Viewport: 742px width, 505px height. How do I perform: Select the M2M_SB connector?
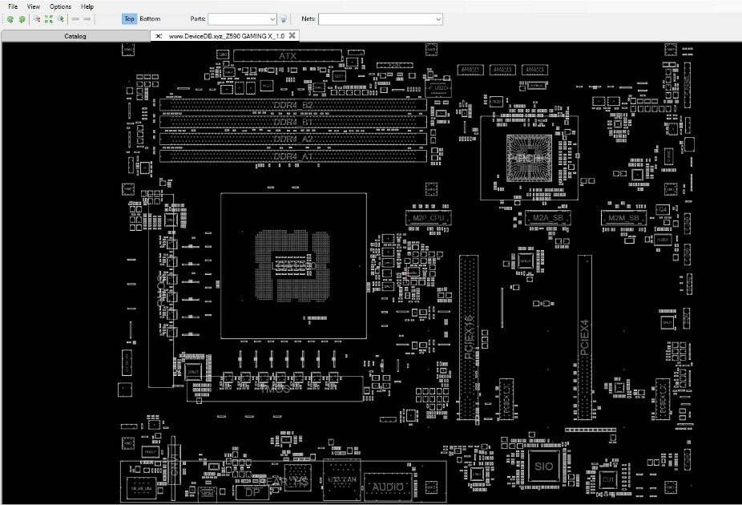(623, 218)
